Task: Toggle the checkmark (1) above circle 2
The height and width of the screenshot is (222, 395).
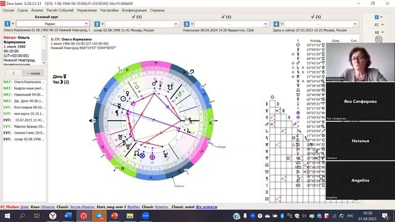Action: coord(137,17)
